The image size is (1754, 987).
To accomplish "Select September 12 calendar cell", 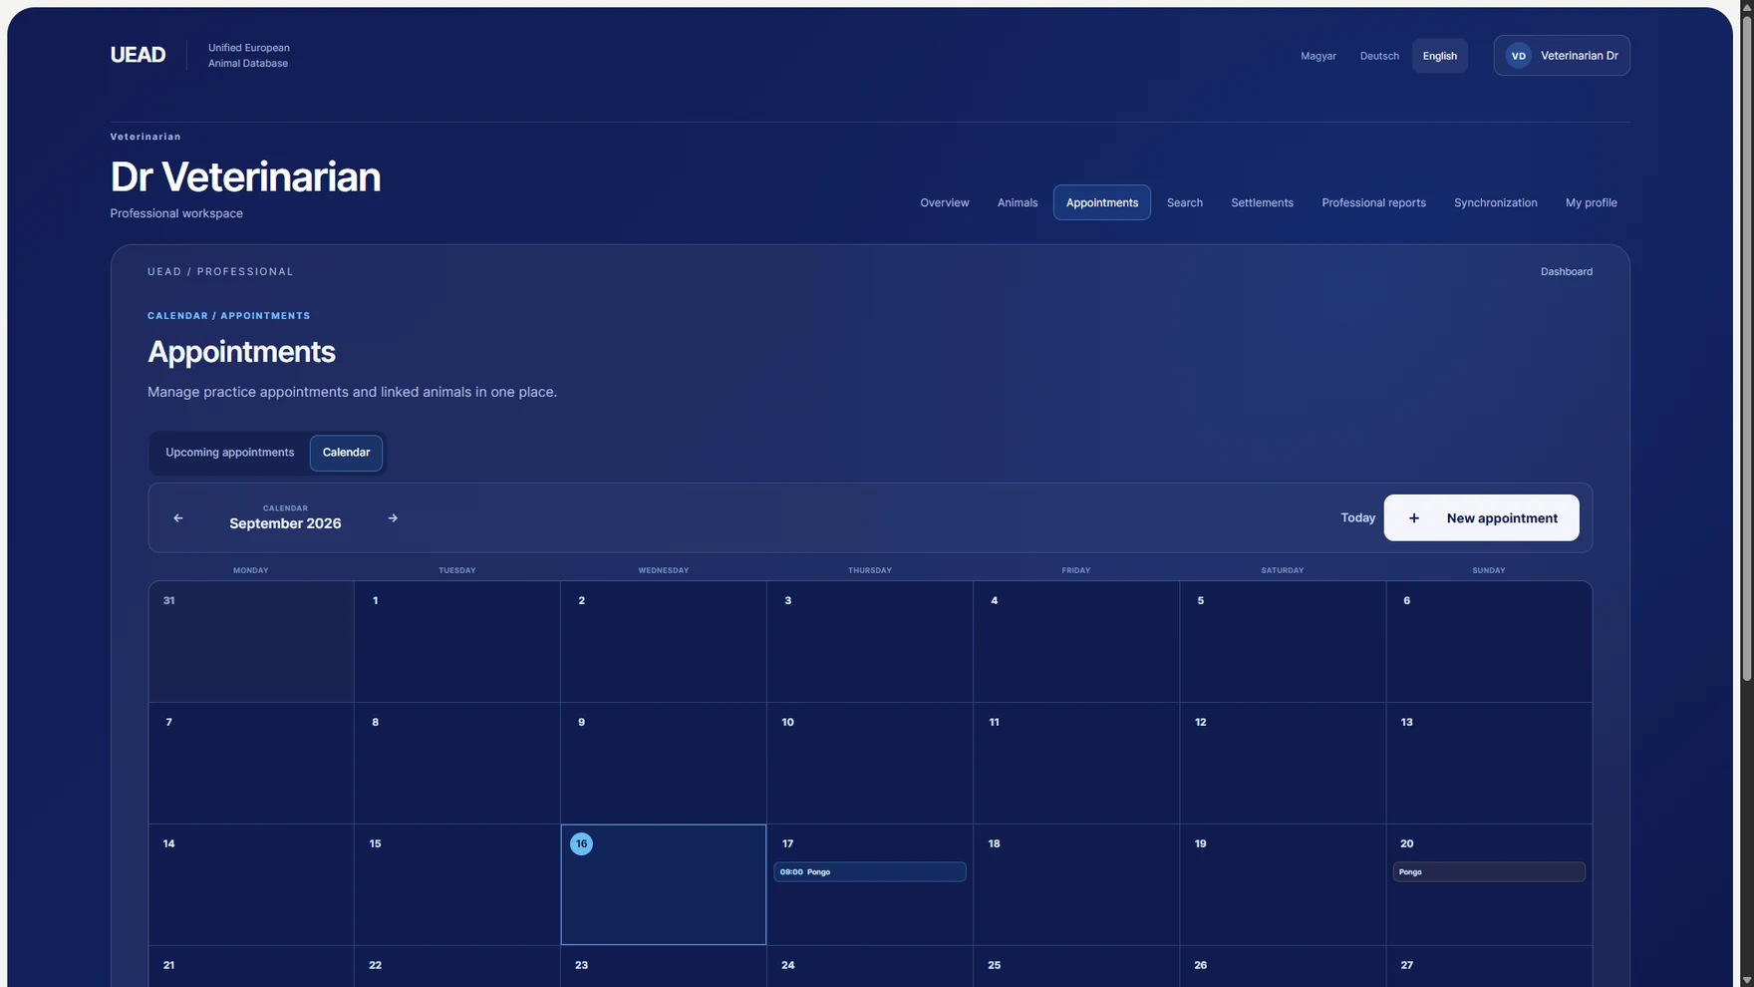I will [x=1282, y=764].
